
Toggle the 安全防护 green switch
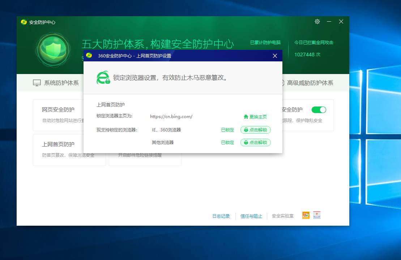click(x=319, y=110)
